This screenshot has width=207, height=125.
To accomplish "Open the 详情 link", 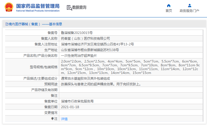I will pyautogui.click(x=64, y=119).
